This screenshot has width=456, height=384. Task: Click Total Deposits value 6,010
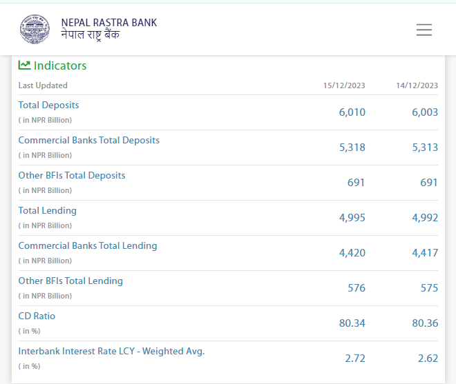(x=352, y=112)
